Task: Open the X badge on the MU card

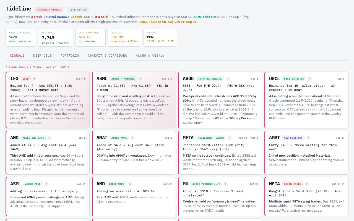Action: pyautogui.click(x=226, y=184)
